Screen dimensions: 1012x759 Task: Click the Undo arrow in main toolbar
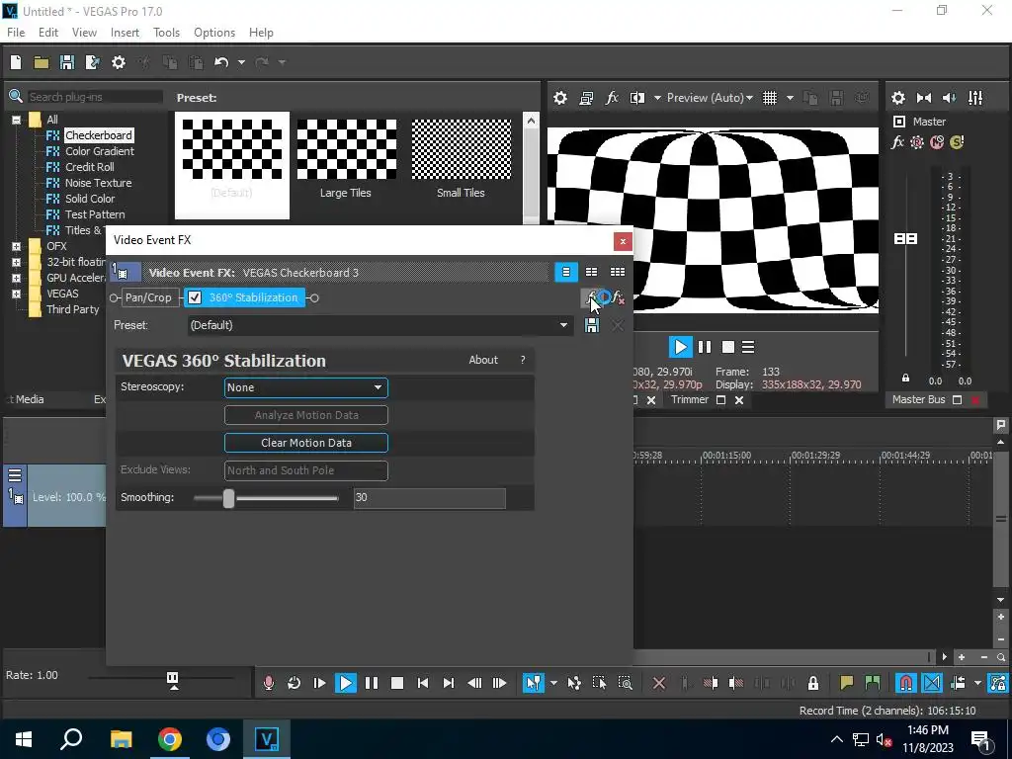(221, 62)
